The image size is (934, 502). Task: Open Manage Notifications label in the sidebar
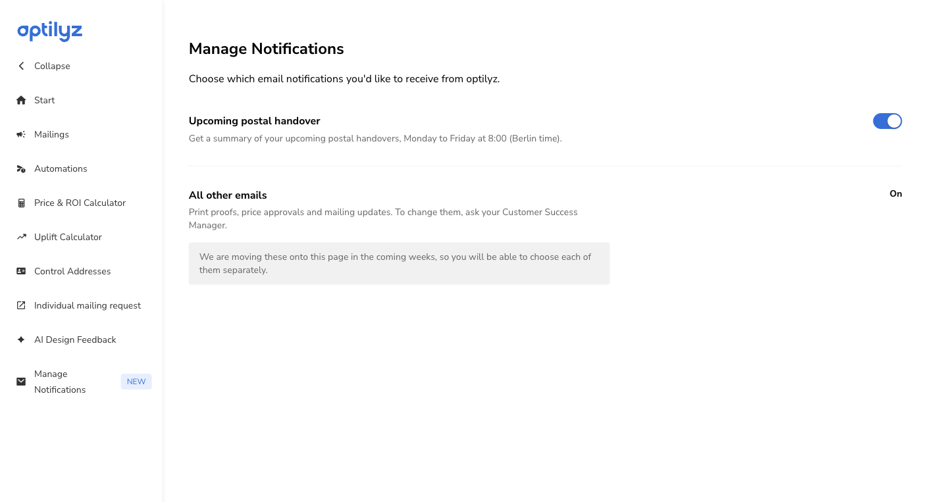(60, 382)
